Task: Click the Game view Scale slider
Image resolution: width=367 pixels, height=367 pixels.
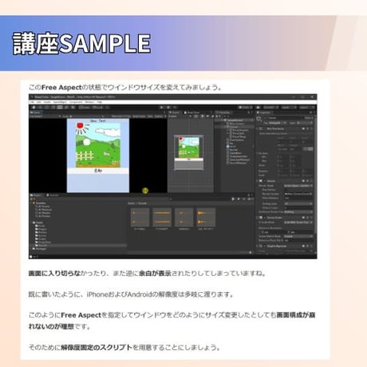Action: 88,116
